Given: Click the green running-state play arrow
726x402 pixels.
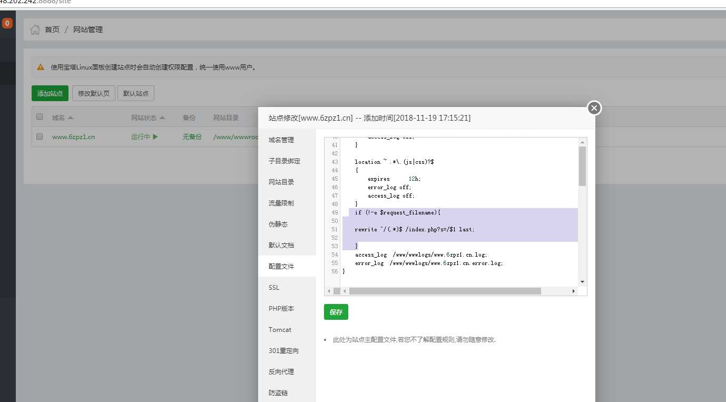Looking at the screenshot, I should [155, 137].
